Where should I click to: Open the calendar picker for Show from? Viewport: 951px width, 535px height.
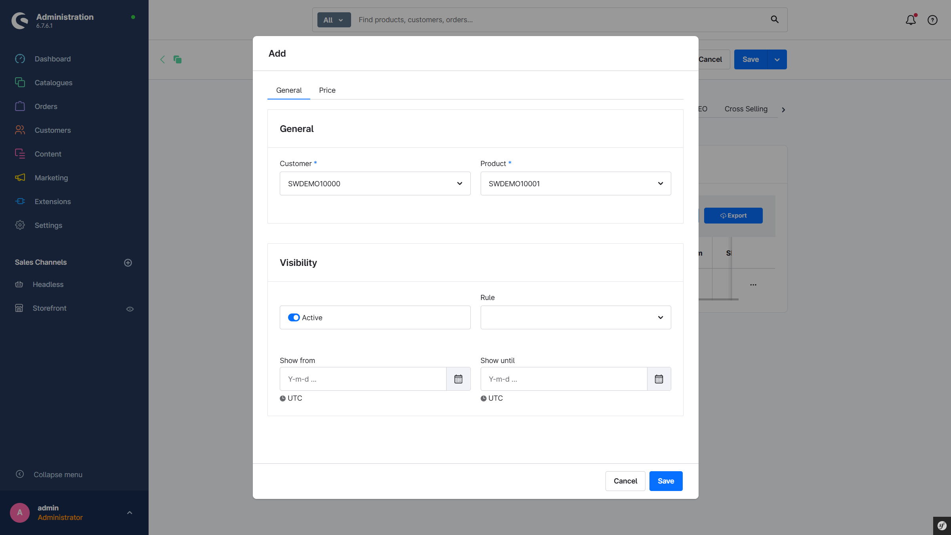tap(458, 379)
